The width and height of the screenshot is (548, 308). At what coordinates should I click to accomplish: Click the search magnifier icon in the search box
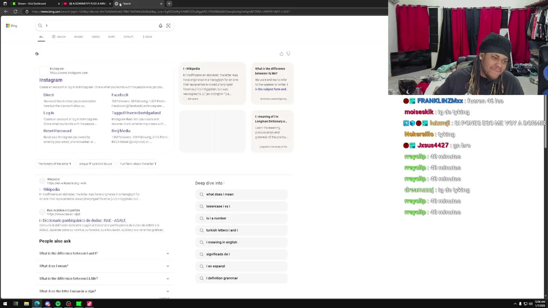[40, 26]
